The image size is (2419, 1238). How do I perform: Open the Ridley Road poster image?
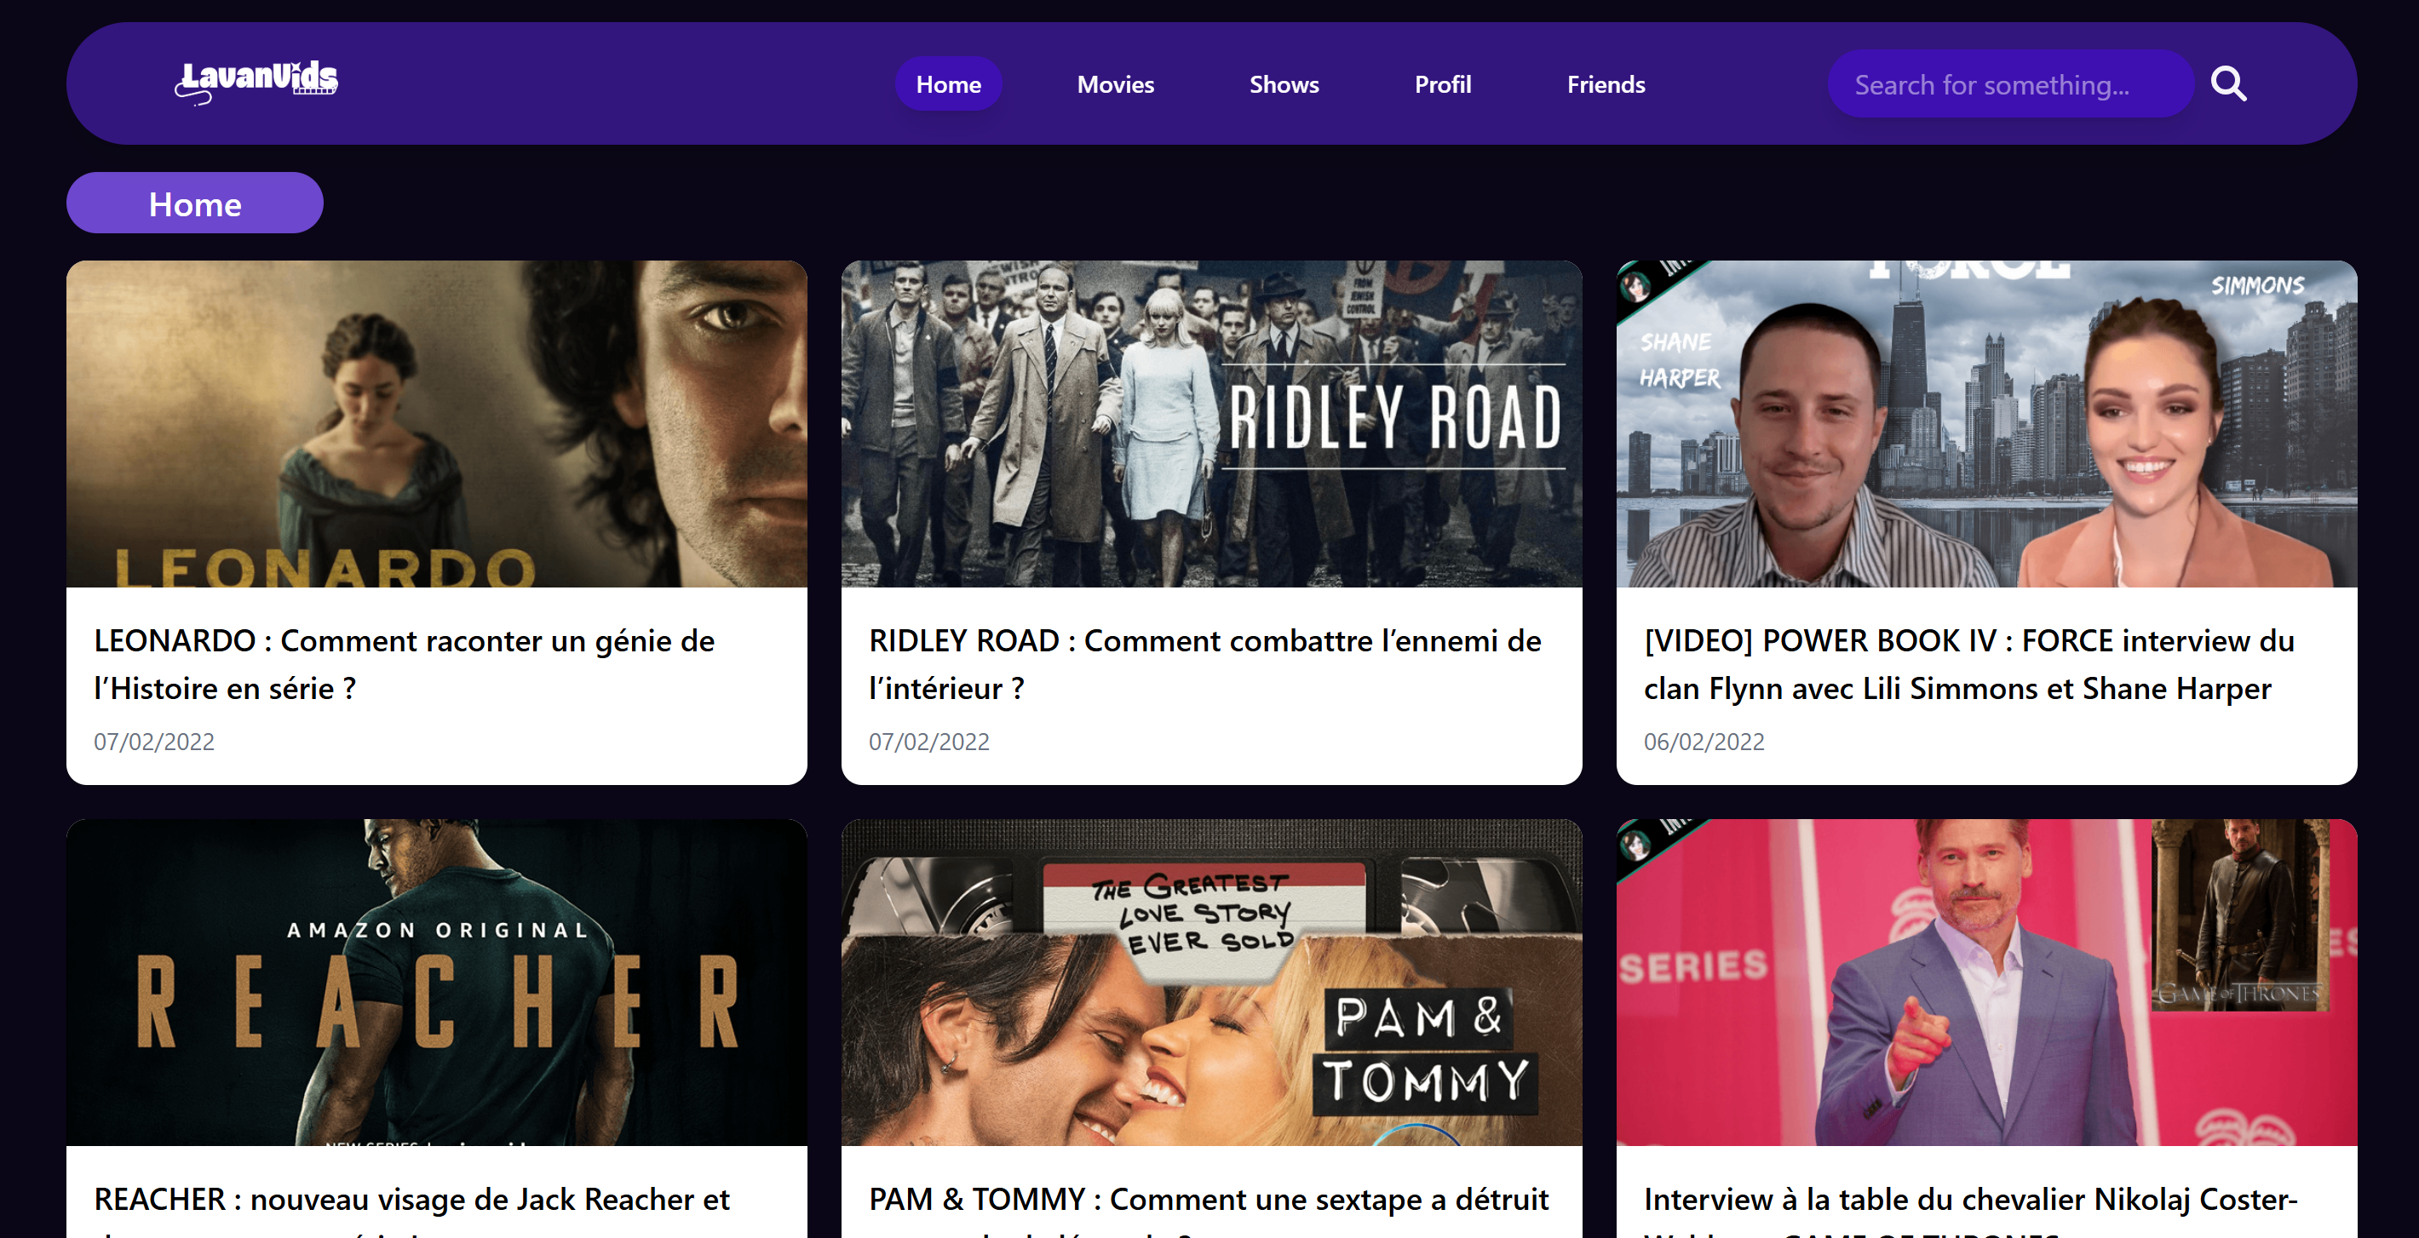[x=1210, y=424]
